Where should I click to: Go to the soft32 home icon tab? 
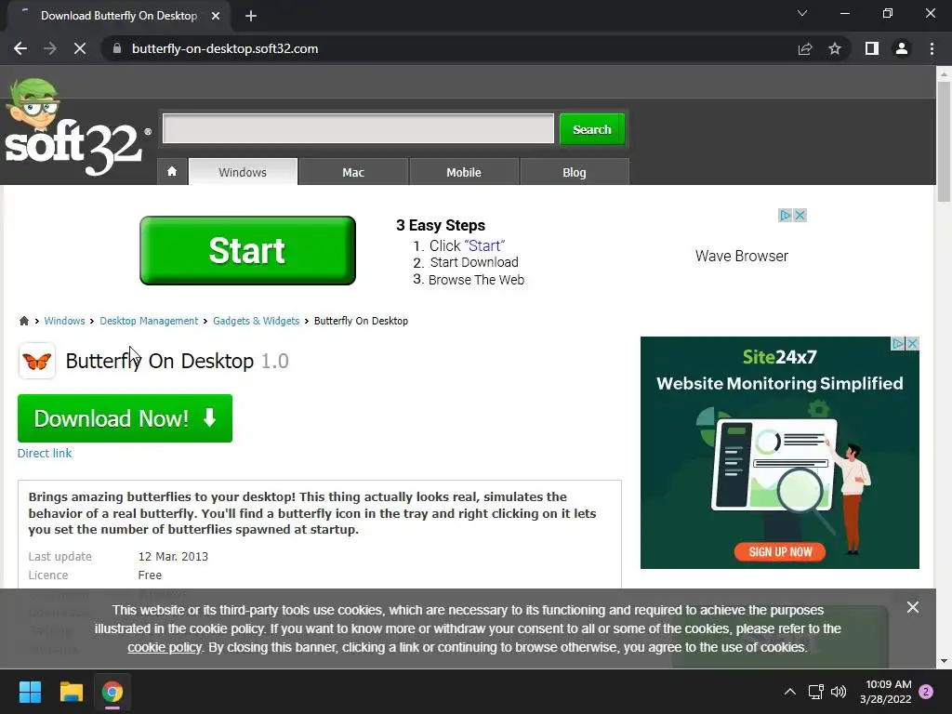(x=172, y=172)
